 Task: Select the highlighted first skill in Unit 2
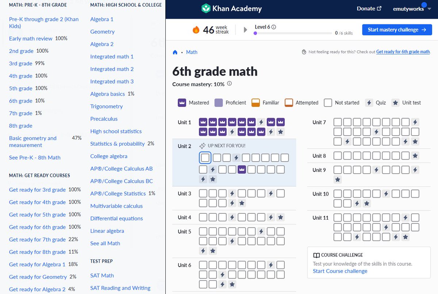coord(205,158)
